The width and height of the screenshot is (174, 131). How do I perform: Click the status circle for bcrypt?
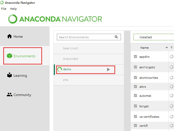pyautogui.click(x=171, y=106)
